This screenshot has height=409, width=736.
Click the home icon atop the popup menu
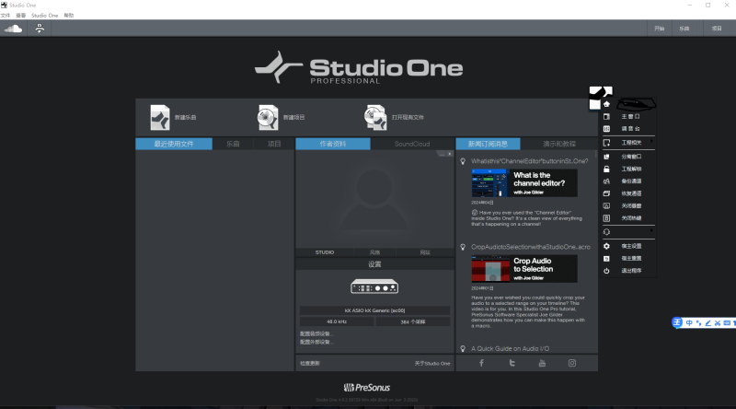pyautogui.click(x=606, y=104)
